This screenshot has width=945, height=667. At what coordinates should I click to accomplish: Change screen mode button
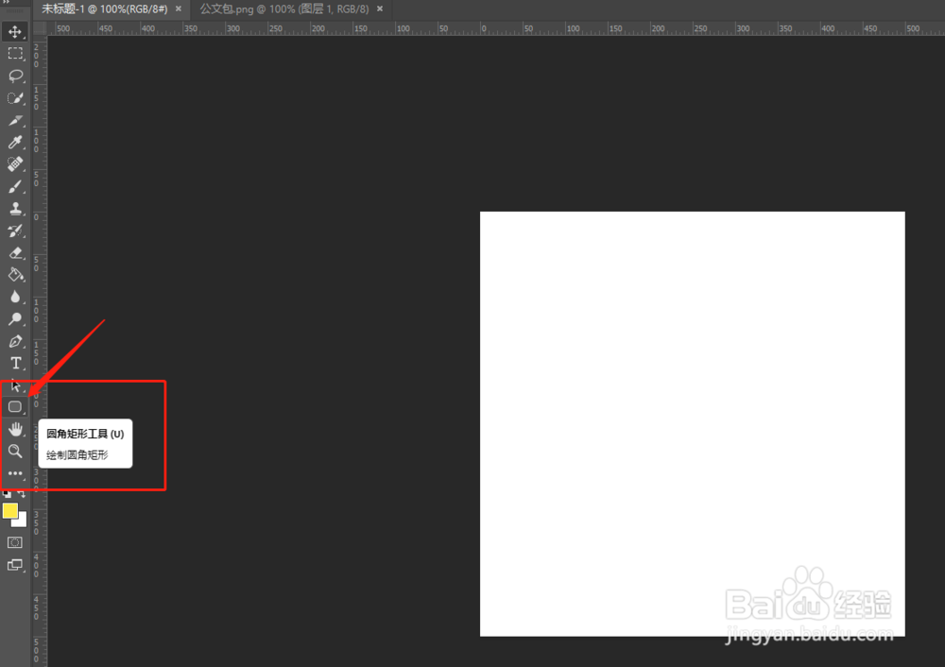click(15, 565)
